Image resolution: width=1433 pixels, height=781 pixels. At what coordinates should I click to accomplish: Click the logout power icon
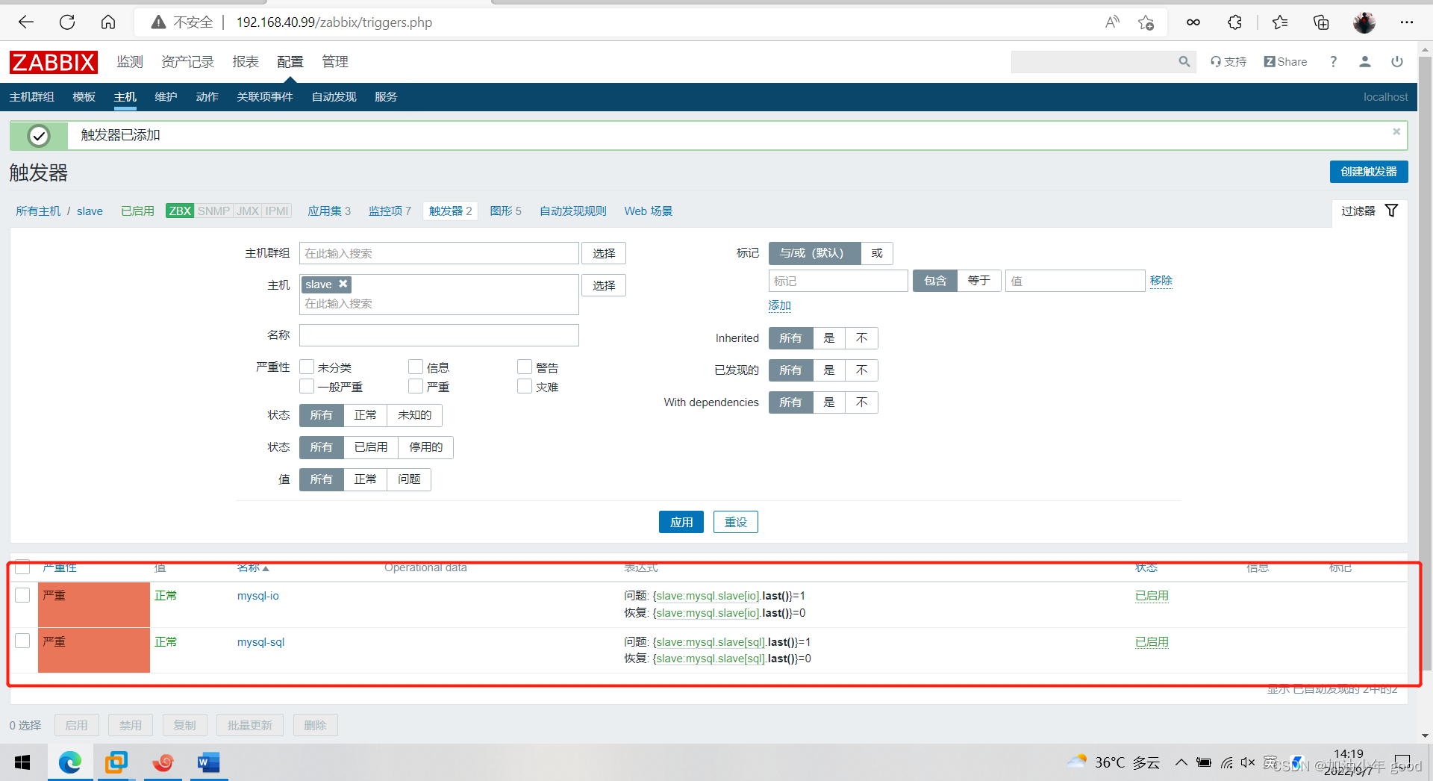1397,62
